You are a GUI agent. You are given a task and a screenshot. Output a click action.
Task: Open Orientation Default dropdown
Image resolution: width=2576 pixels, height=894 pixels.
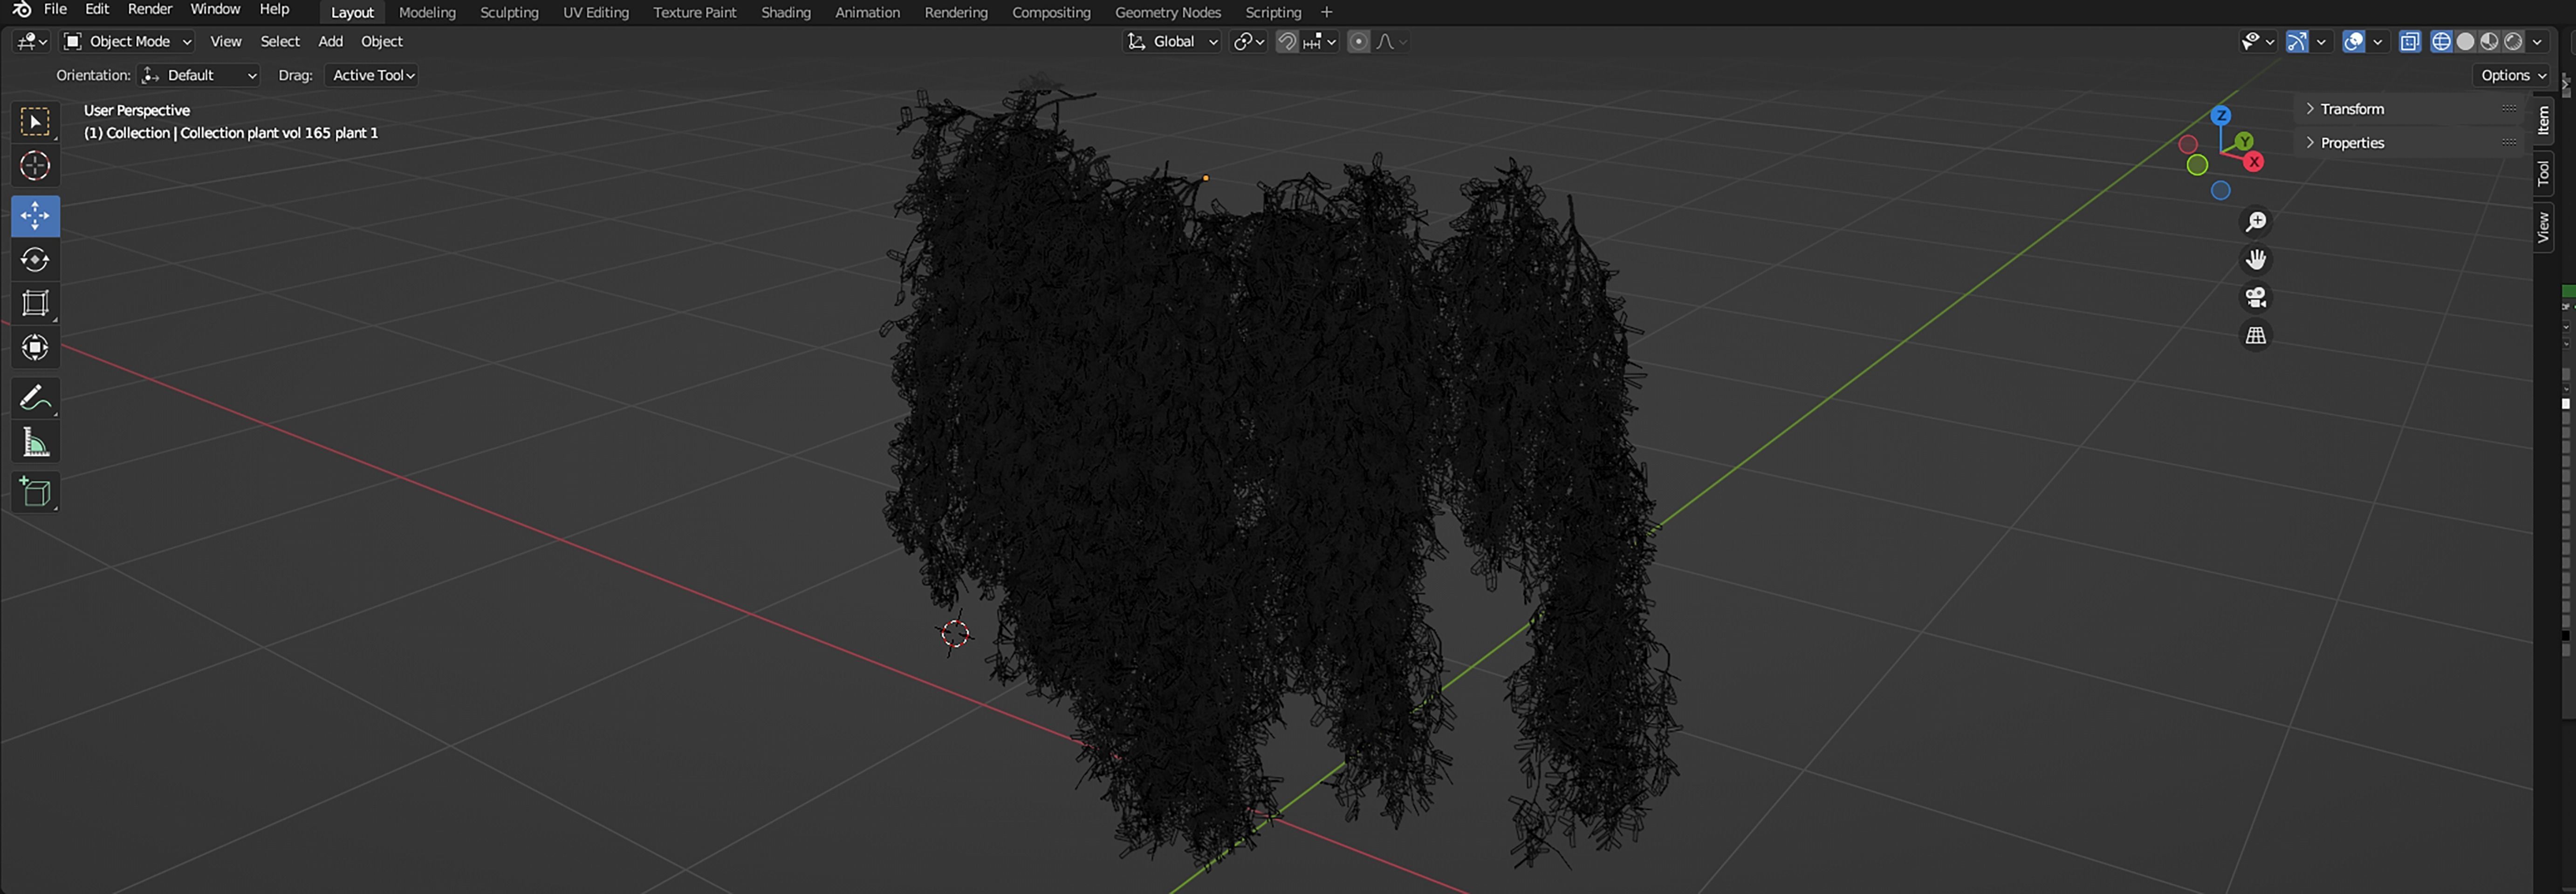pos(199,75)
